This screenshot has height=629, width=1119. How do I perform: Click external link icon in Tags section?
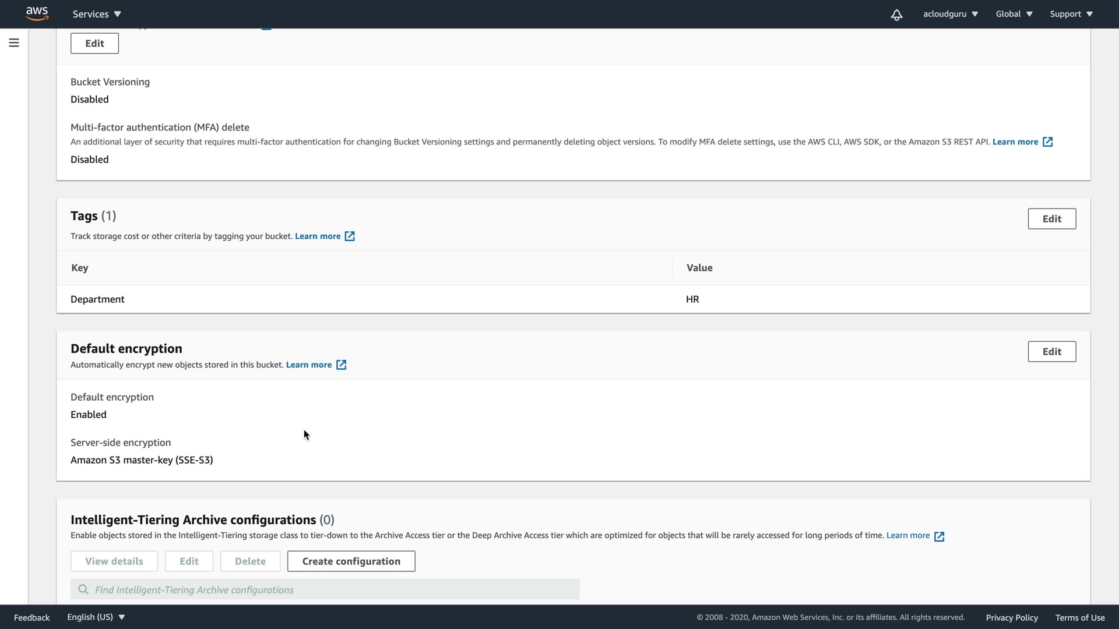[x=350, y=236]
